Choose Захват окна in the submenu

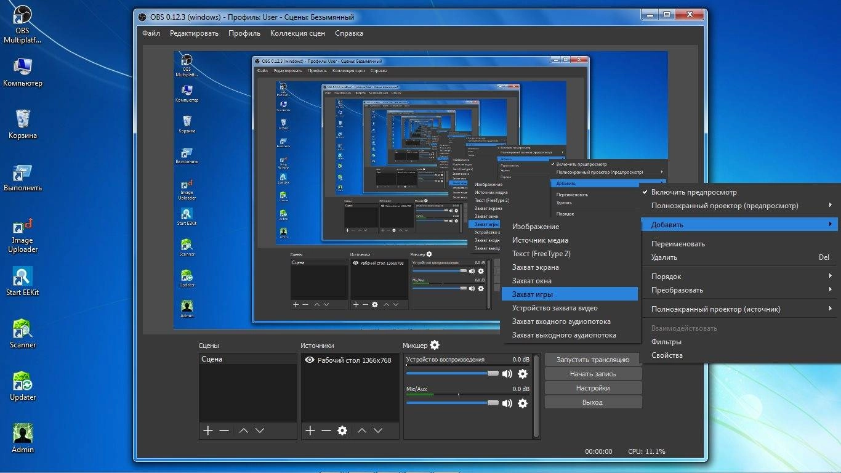pos(569,281)
